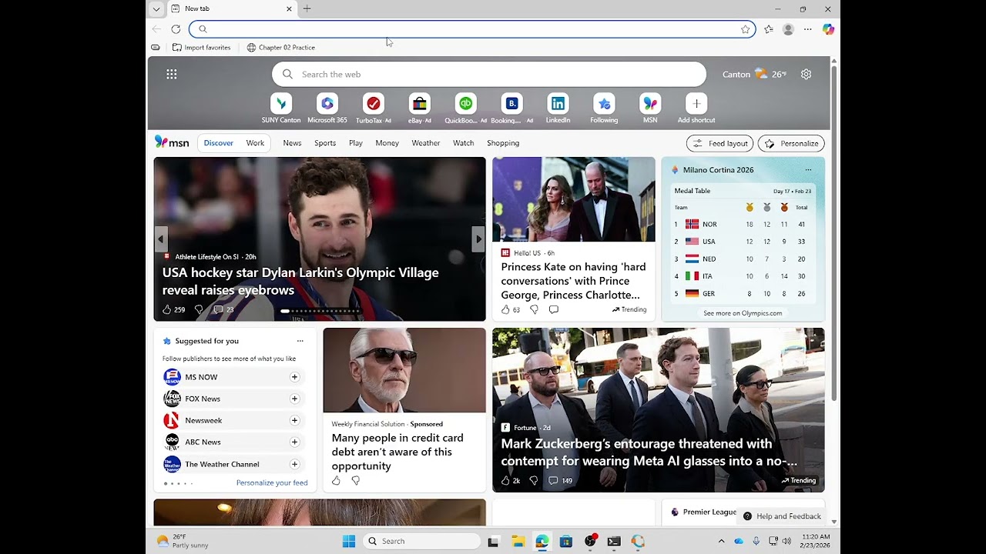Show hidden system tray icons
Screen dimensions: 986x554
pyautogui.click(x=721, y=541)
